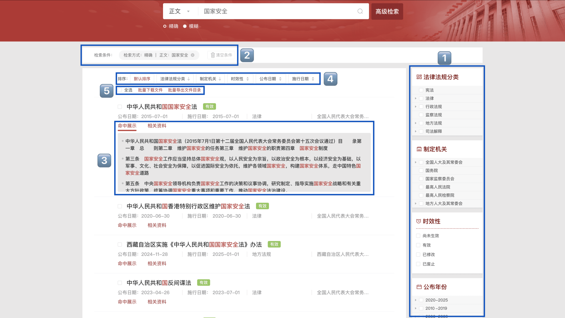Remove the 国家安全 search condition tag

pyautogui.click(x=193, y=55)
